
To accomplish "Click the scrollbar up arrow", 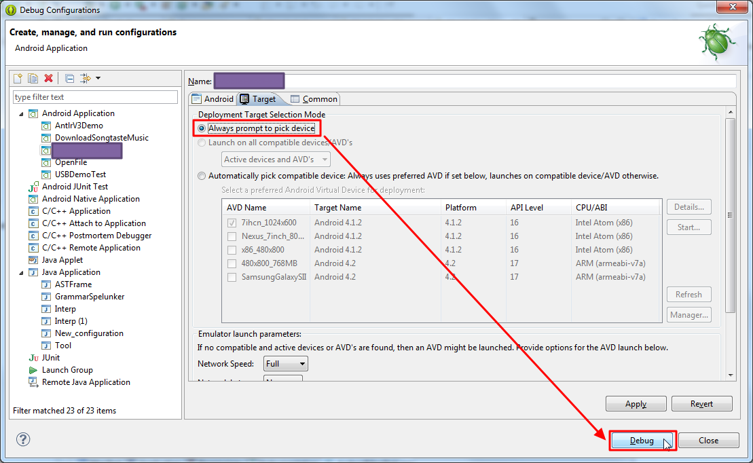I will (x=731, y=113).
